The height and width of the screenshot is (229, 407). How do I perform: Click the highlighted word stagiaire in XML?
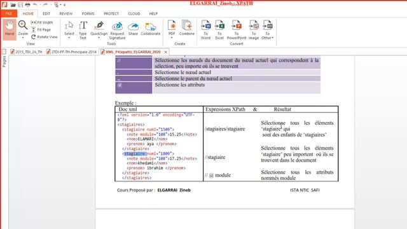[134, 154]
